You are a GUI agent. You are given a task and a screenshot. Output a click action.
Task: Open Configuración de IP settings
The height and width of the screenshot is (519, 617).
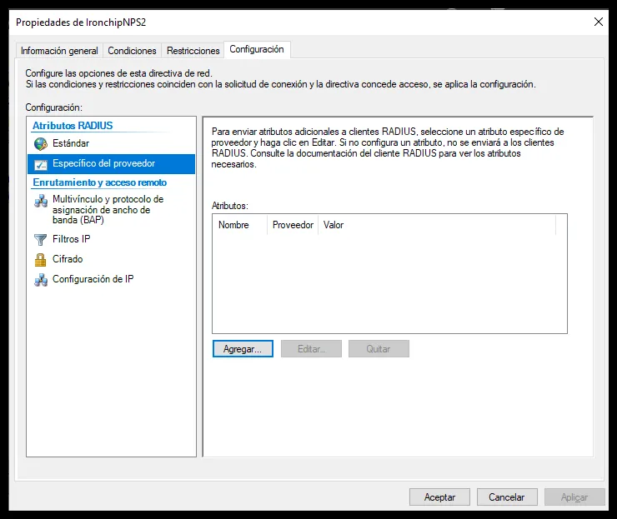[x=111, y=279]
